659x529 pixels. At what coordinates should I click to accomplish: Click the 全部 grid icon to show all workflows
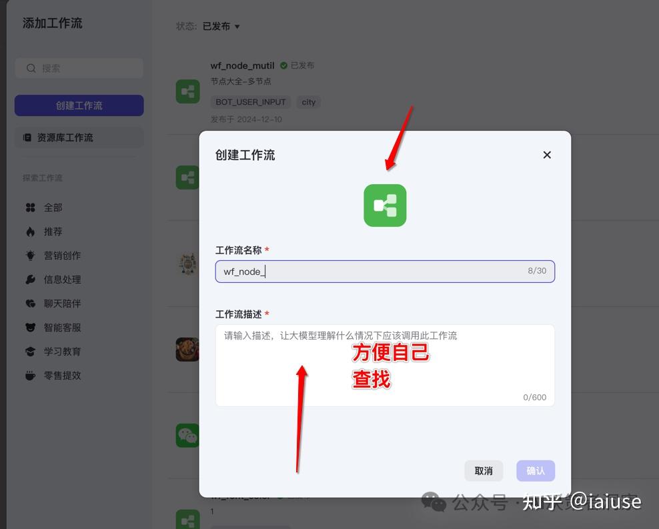[x=29, y=207]
